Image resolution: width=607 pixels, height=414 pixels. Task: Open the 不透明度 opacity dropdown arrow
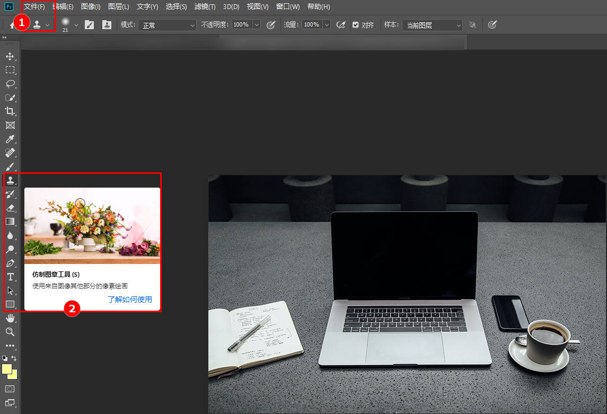pos(257,25)
